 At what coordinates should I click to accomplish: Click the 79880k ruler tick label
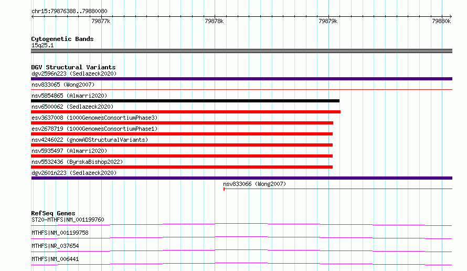point(441,21)
